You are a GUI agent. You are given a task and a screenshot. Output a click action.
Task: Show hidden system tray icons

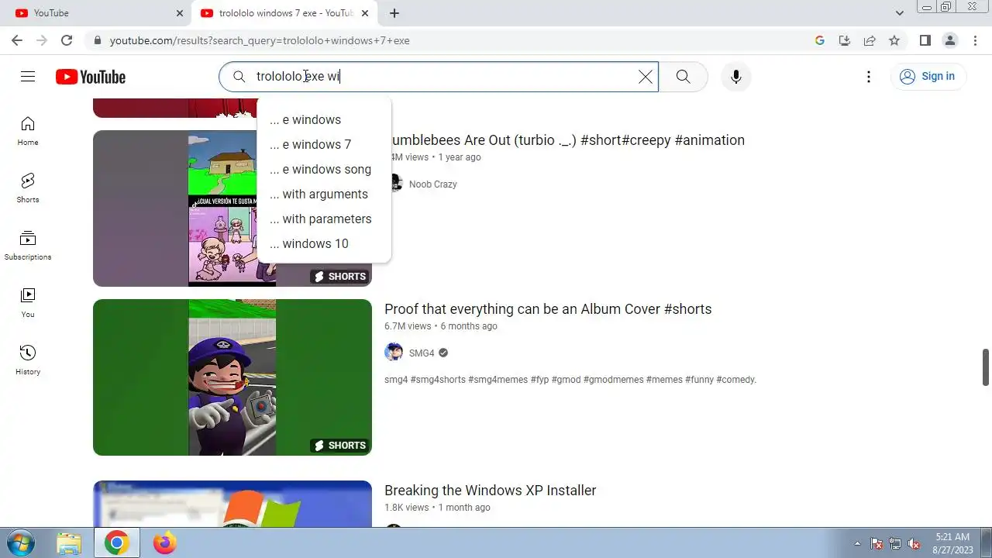click(x=857, y=543)
